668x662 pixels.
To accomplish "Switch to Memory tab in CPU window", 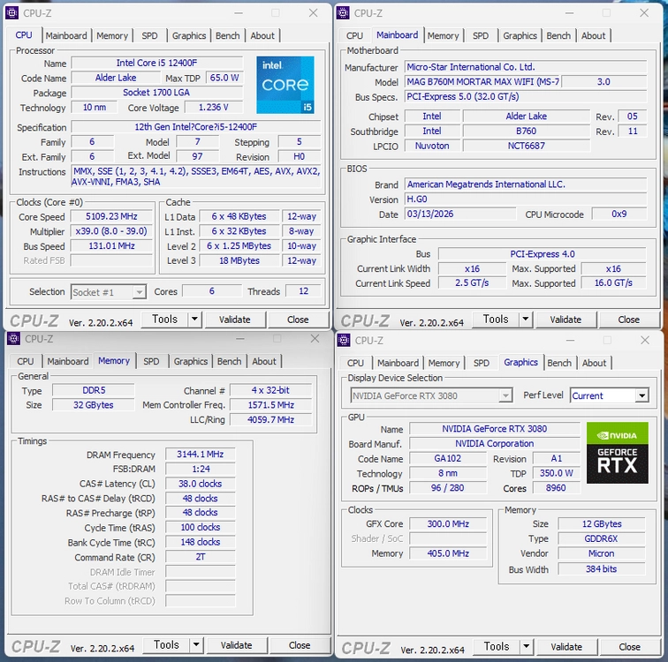I will tap(112, 35).
